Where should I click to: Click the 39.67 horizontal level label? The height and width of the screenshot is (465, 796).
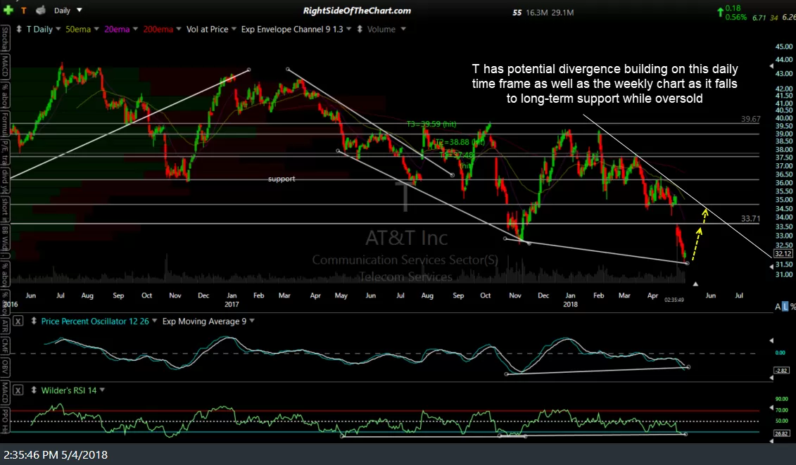pyautogui.click(x=750, y=119)
